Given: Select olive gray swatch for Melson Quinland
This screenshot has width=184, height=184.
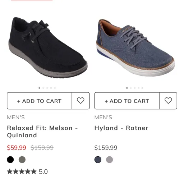Looking at the screenshot, I should 22,160.
